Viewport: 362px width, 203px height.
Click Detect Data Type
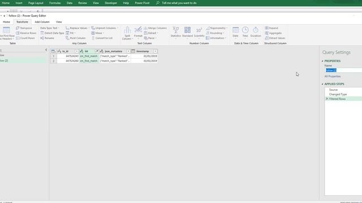52,33
